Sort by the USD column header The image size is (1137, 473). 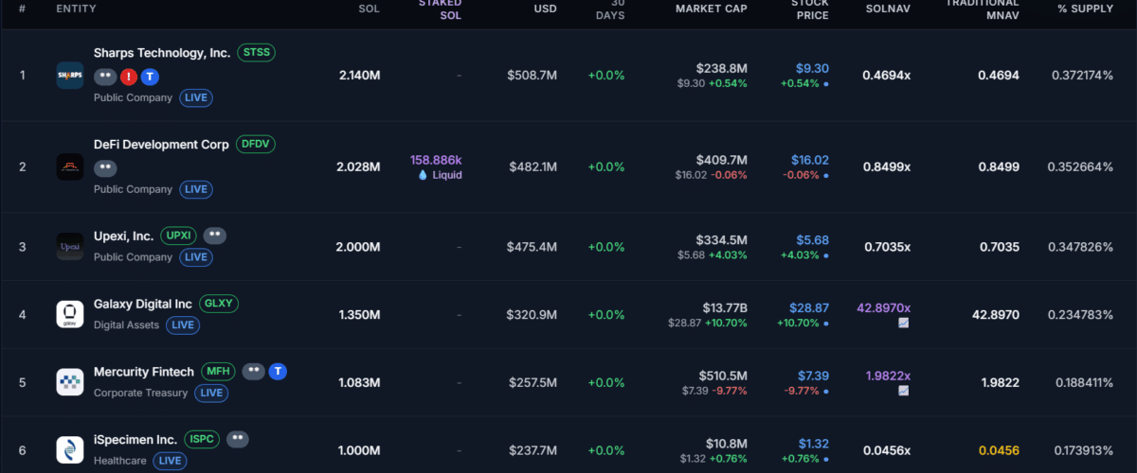tap(545, 9)
